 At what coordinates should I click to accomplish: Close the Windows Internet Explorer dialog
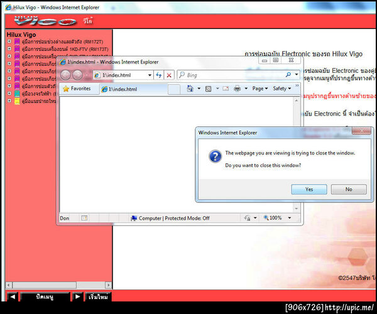pyautogui.click(x=361, y=131)
